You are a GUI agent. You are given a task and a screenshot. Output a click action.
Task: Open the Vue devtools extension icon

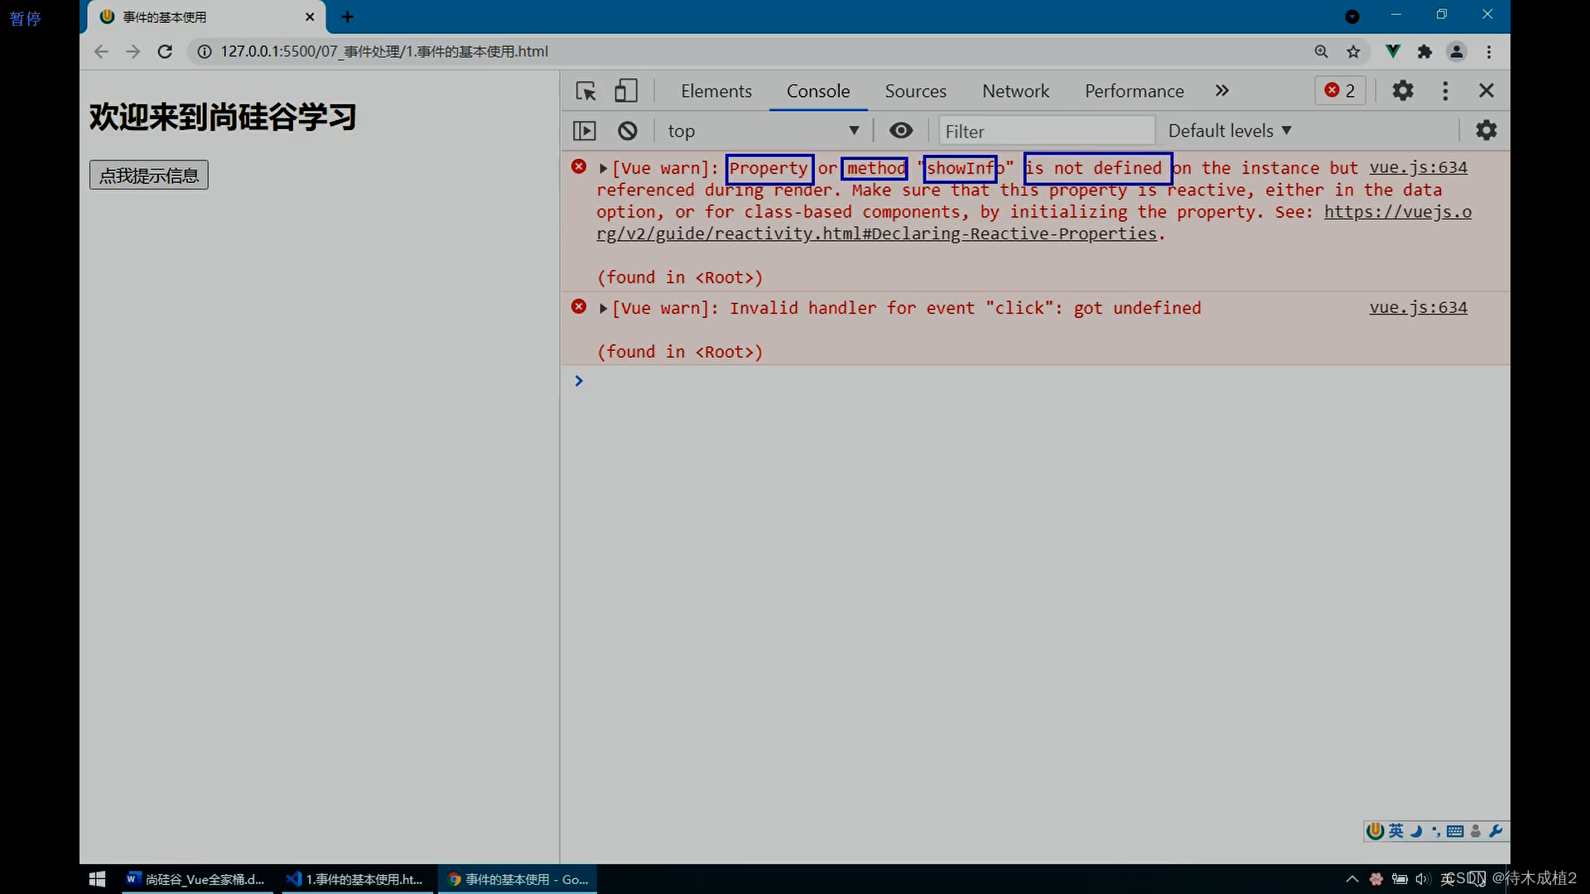1393,51
